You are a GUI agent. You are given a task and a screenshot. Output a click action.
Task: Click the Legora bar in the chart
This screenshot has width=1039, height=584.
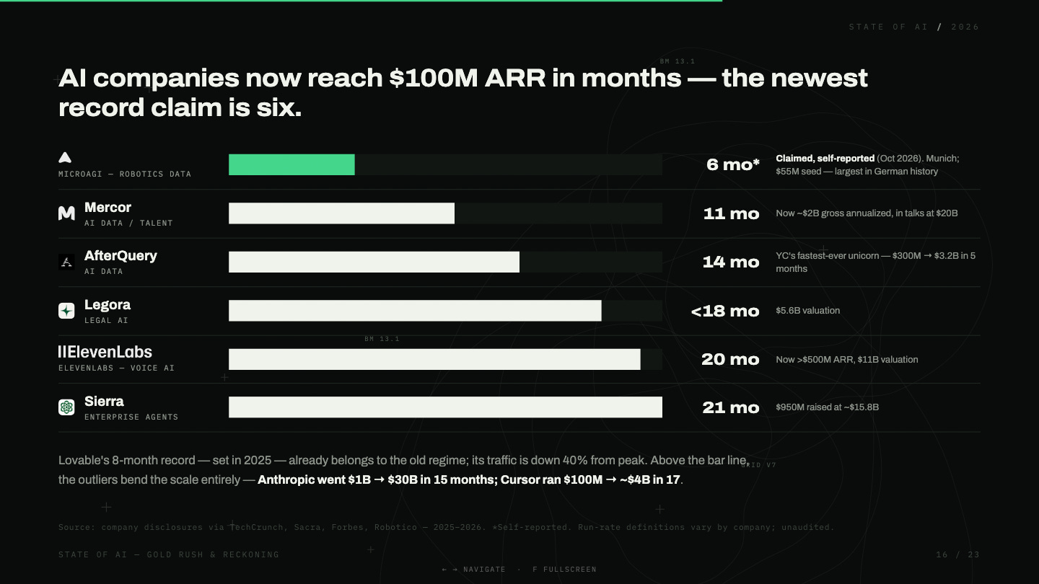tap(415, 311)
